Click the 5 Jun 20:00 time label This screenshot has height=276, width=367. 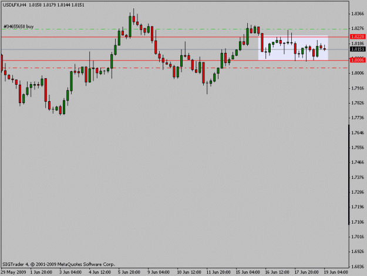pos(129,272)
